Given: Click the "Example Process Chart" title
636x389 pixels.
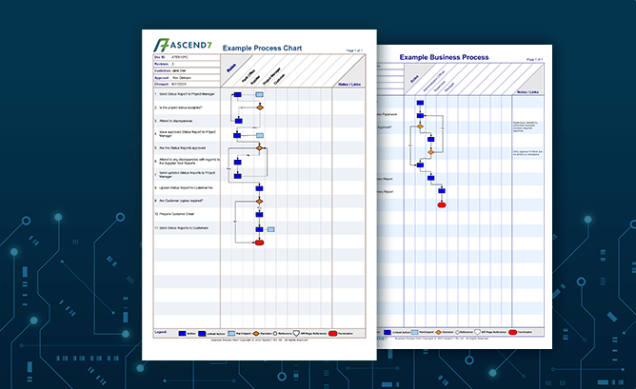Looking at the screenshot, I should pyautogui.click(x=260, y=48).
